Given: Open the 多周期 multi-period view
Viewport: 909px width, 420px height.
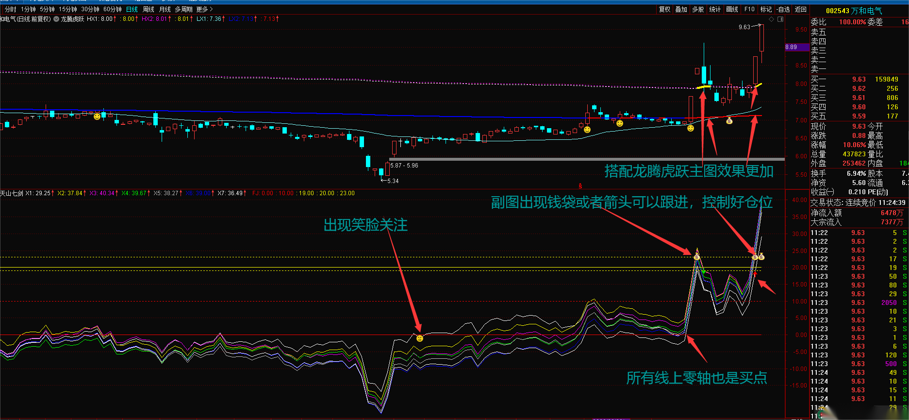Looking at the screenshot, I should (x=183, y=9).
